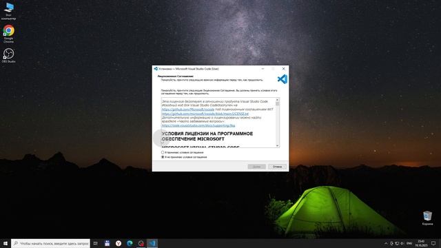Open the This PC desktop icon
The width and height of the screenshot is (441, 248).
(8, 11)
